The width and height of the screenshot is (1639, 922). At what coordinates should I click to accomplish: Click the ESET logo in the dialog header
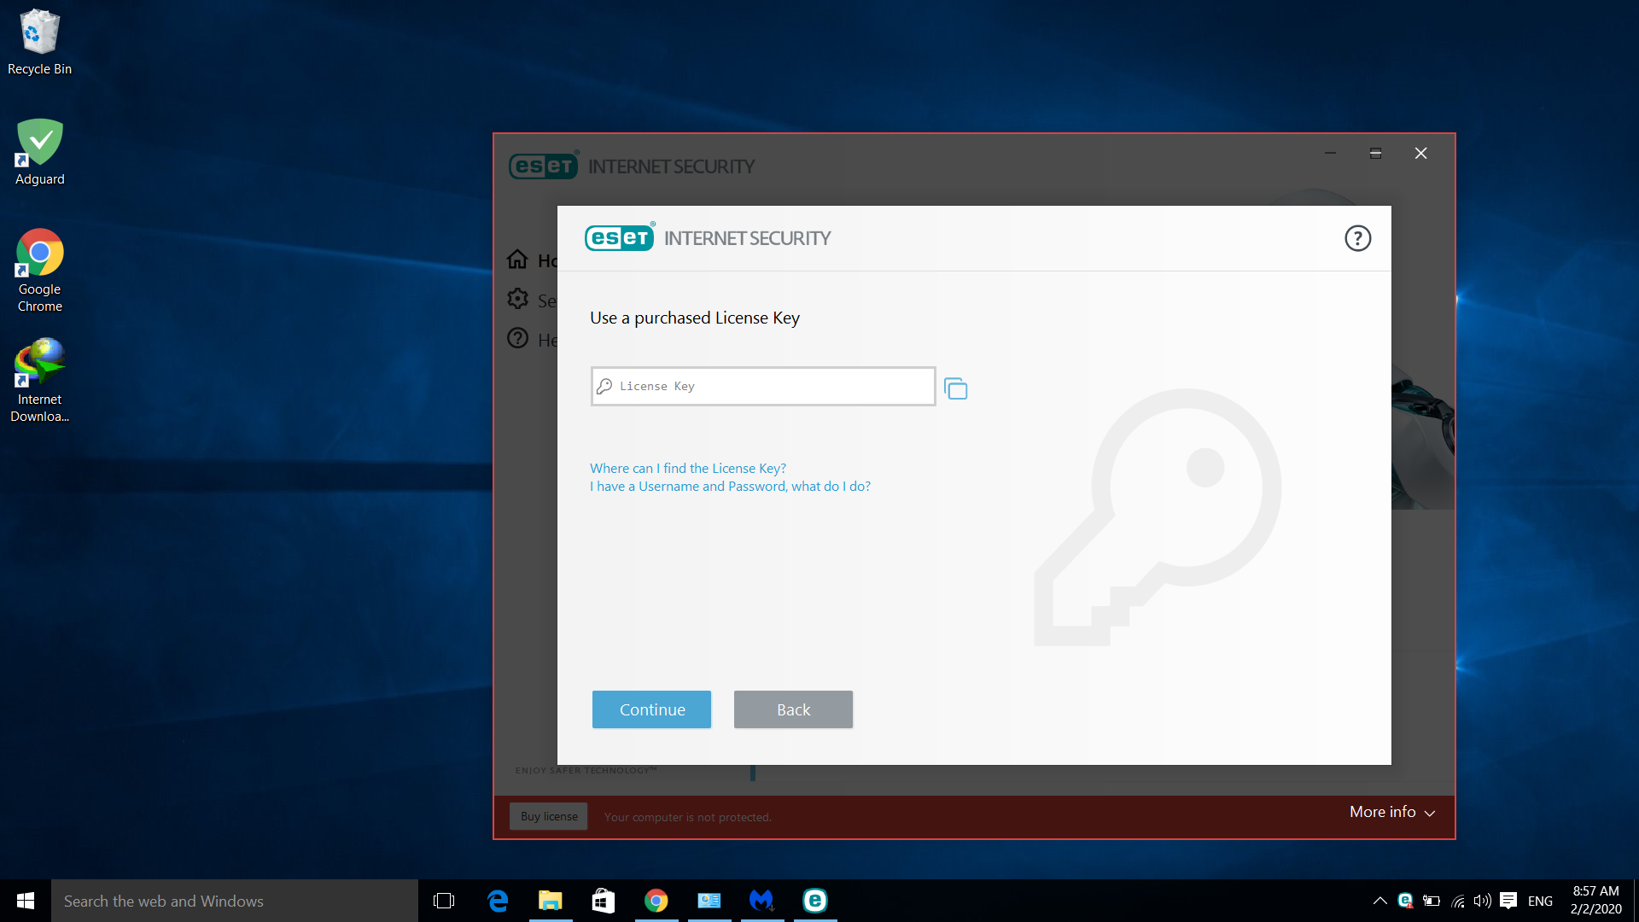pos(620,237)
